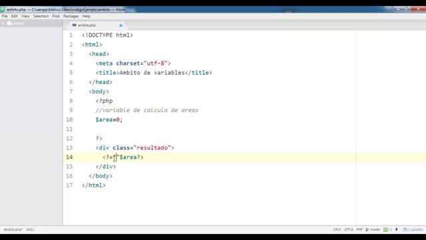Screen dimensions: 426x240
Task: Open the Find menu
Action: 56,16
